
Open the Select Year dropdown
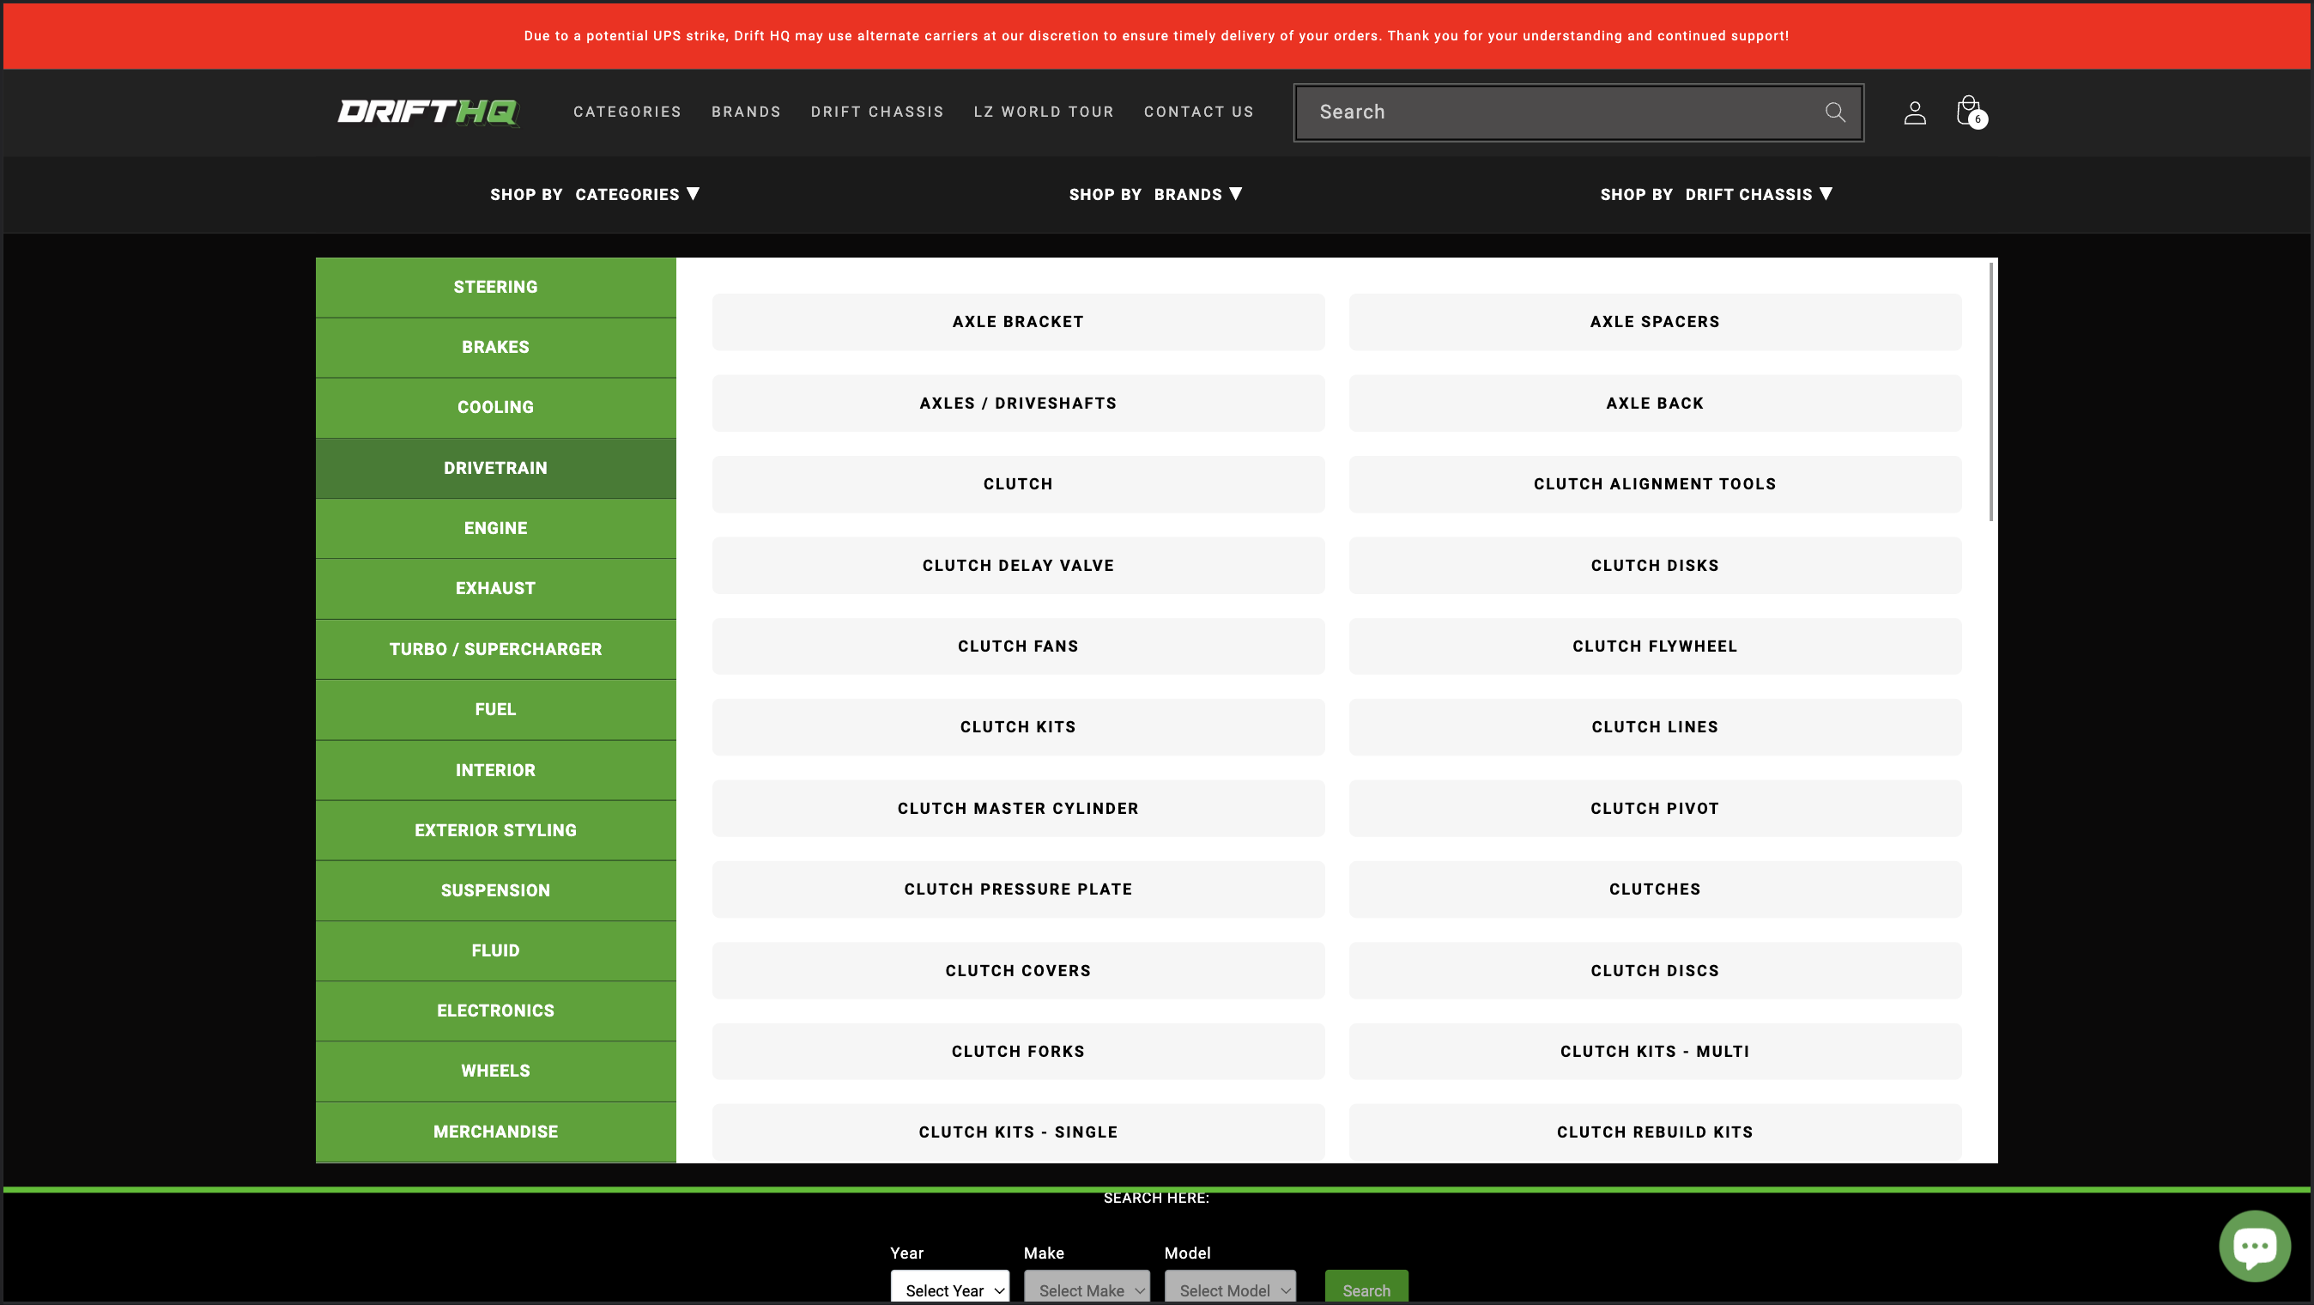pyautogui.click(x=949, y=1290)
